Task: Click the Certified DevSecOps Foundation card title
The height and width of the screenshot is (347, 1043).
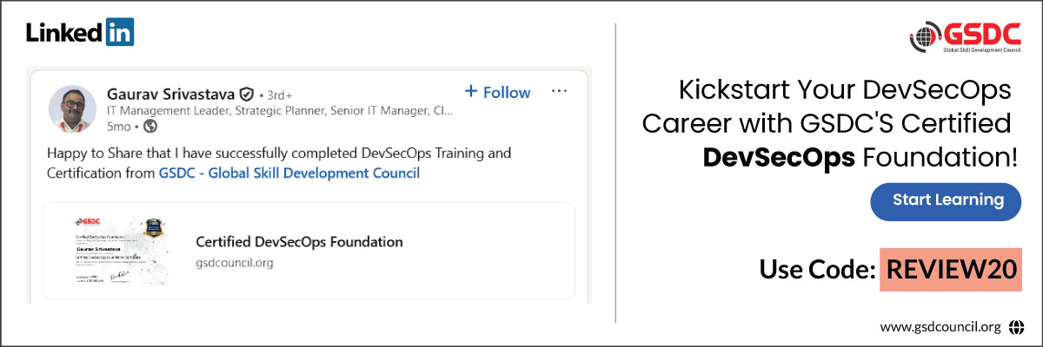Action: [x=299, y=241]
